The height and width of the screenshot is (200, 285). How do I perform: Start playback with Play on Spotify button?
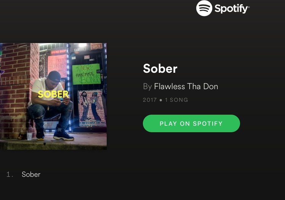(191, 123)
